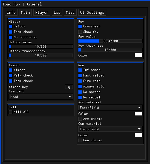Click the Arm material label
This screenshot has width=150, height=164.
(x=90, y=102)
